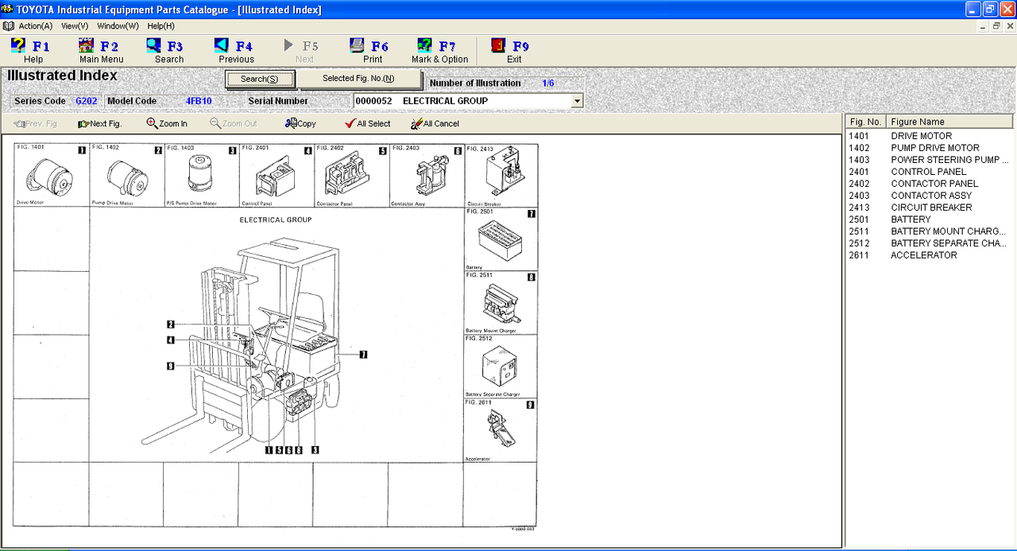Go to F2 Main Menu
1017x551 pixels.
click(x=101, y=52)
